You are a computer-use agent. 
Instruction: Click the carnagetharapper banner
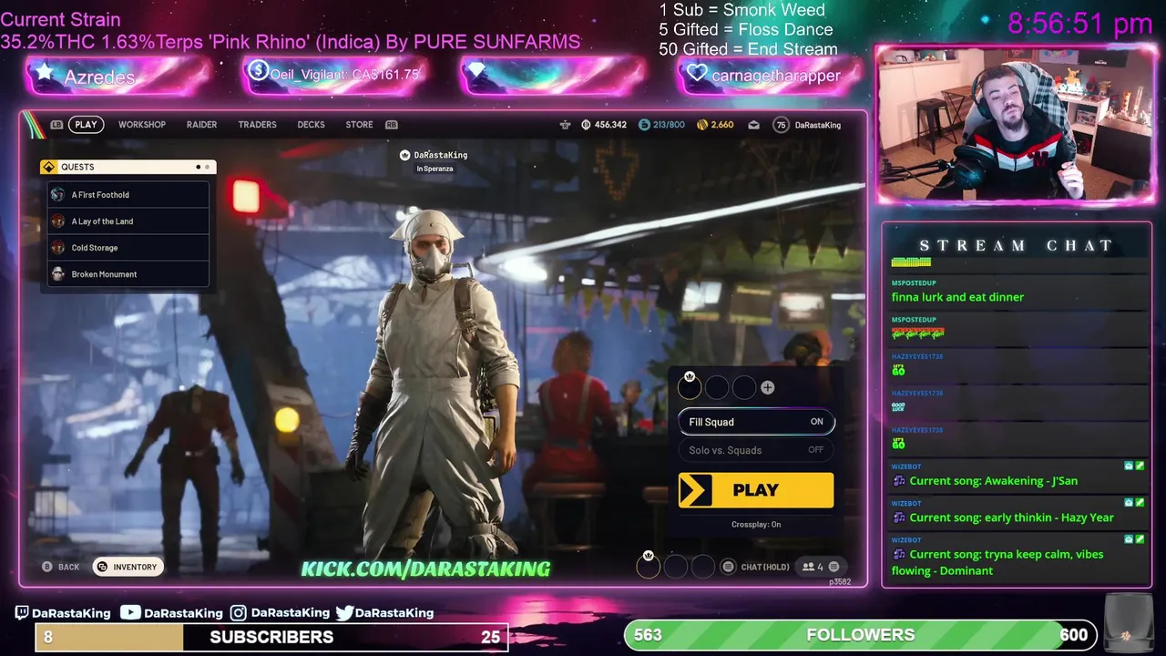point(770,76)
